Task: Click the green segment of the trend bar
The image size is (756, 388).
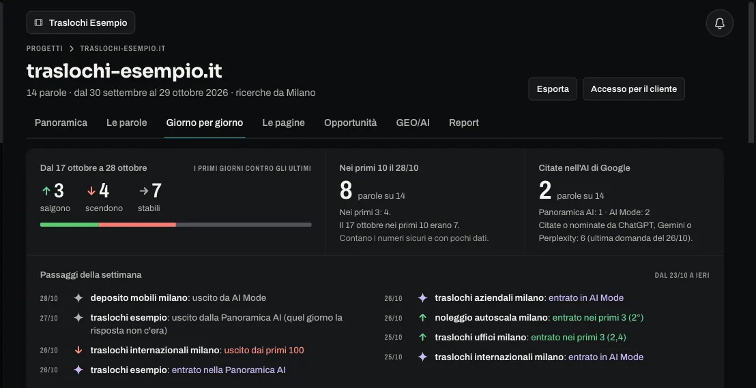Action: tap(70, 225)
